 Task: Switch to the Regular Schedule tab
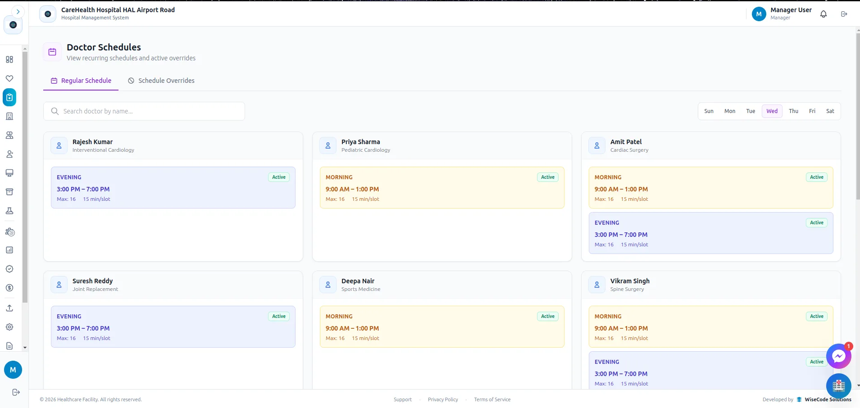[x=81, y=81]
